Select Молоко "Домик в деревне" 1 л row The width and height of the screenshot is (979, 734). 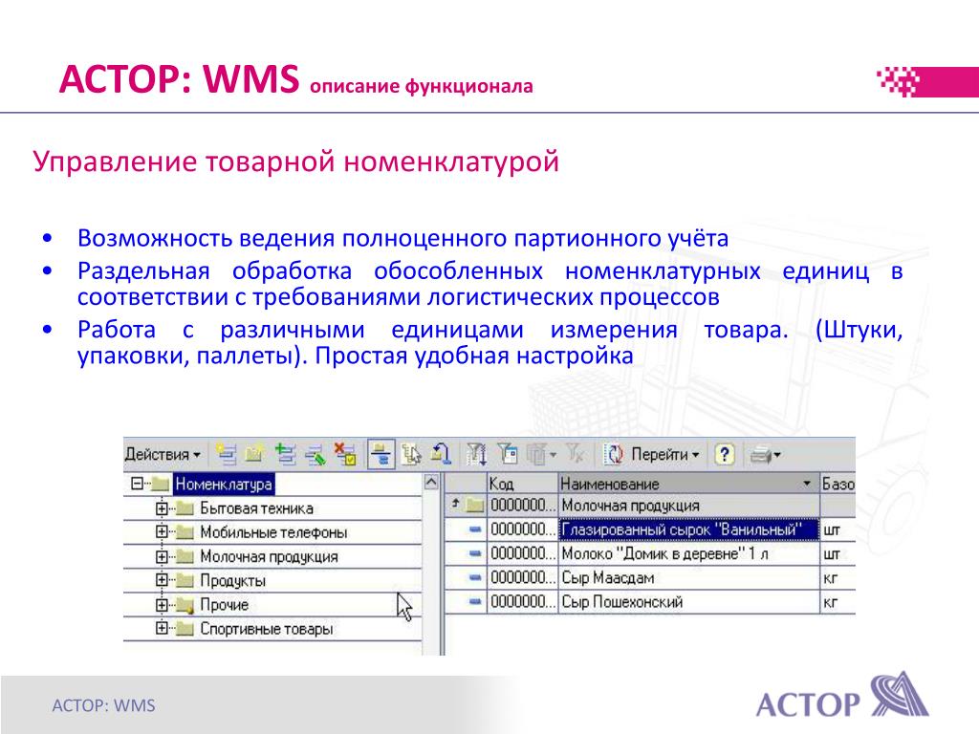click(649, 553)
